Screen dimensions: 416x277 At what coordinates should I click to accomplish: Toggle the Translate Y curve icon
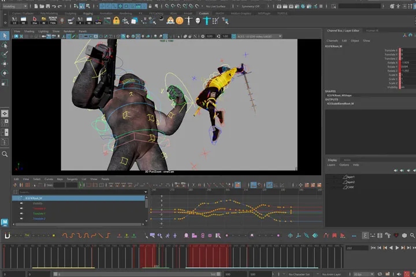[21, 214]
